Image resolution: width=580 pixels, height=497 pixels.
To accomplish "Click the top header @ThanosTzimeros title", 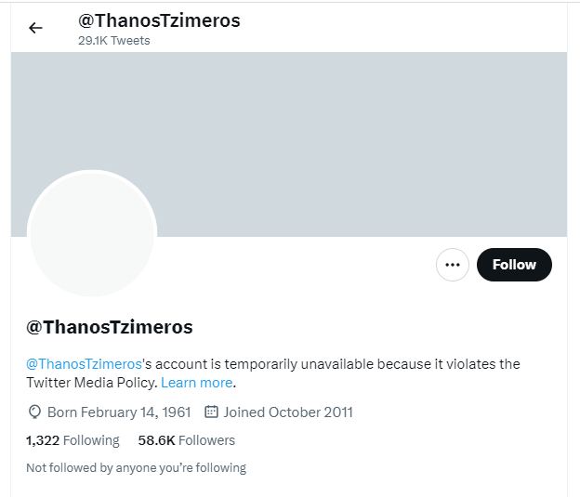I will point(158,20).
